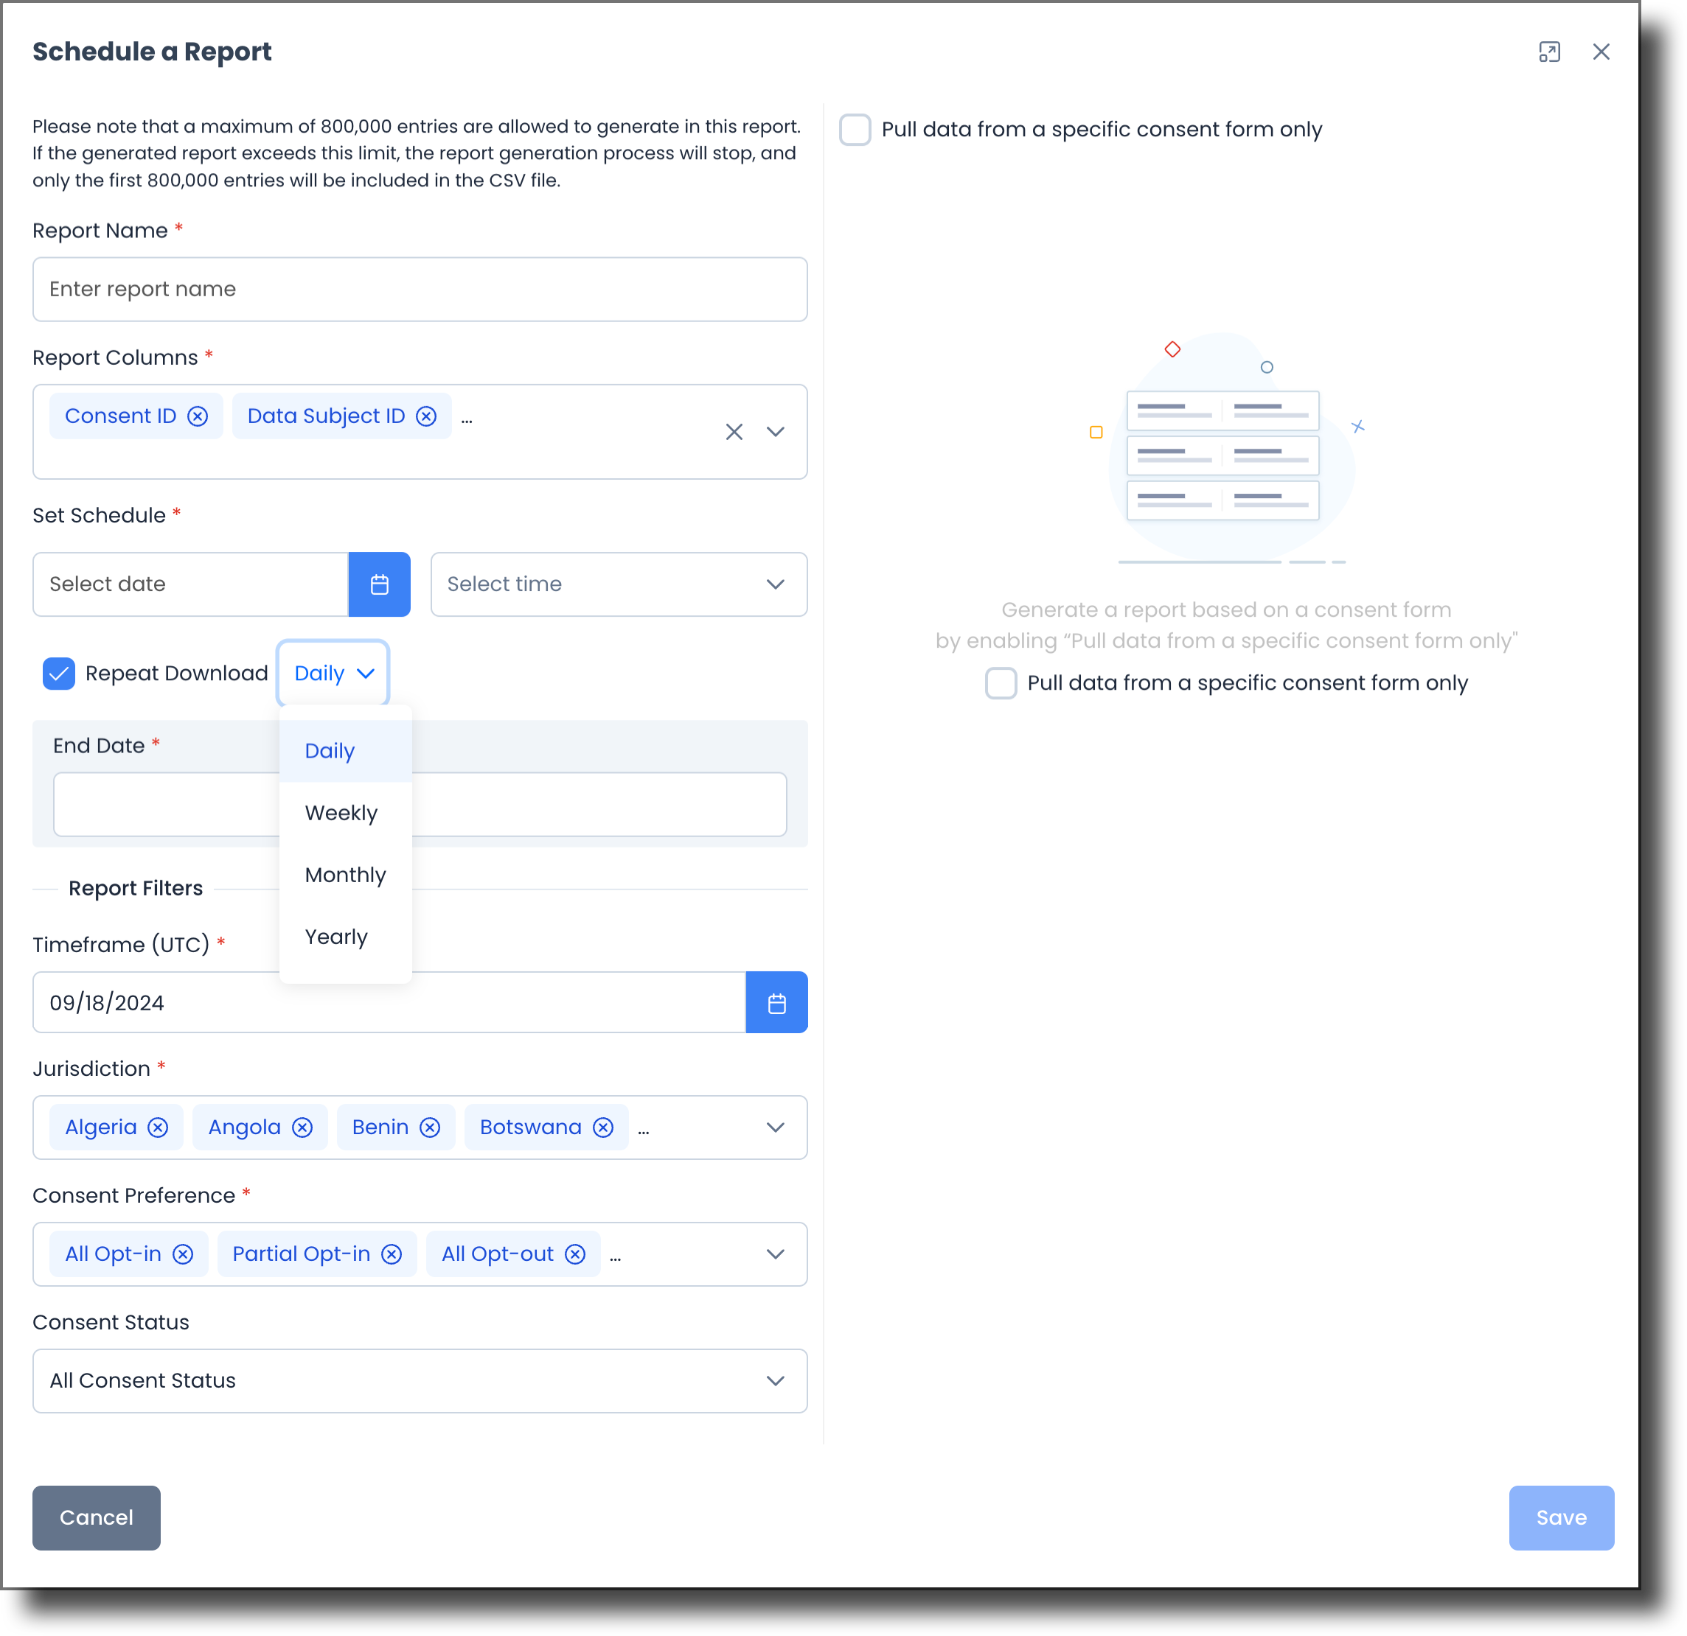The image size is (1687, 1636).
Task: Remove the Partial Opt-in preference chip
Action: coord(392,1254)
